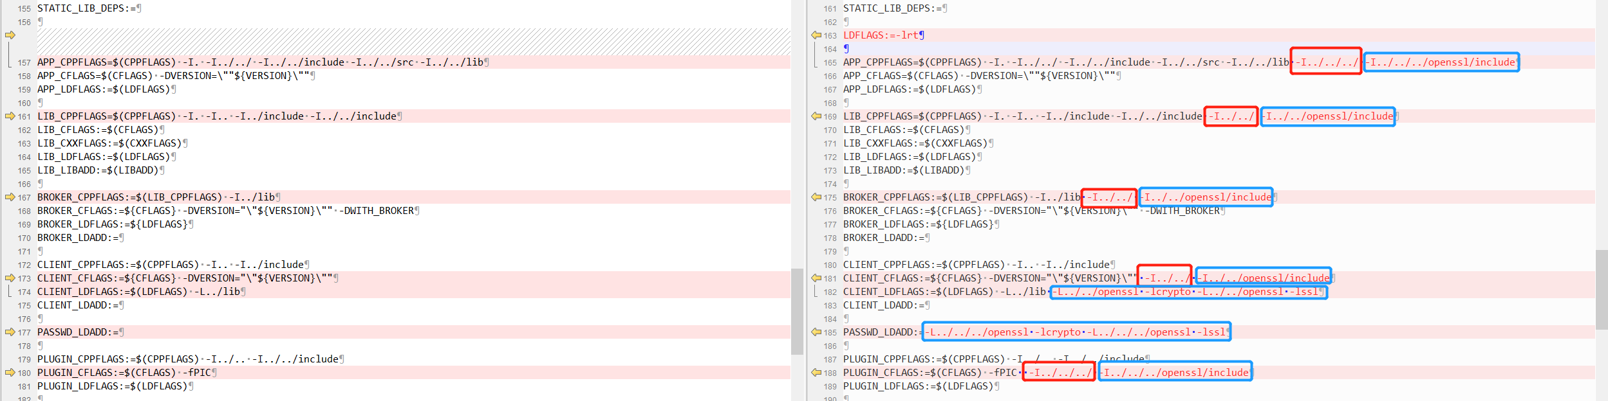Click left pane line 163 LIB_CXXFLAGS text

click(x=112, y=143)
